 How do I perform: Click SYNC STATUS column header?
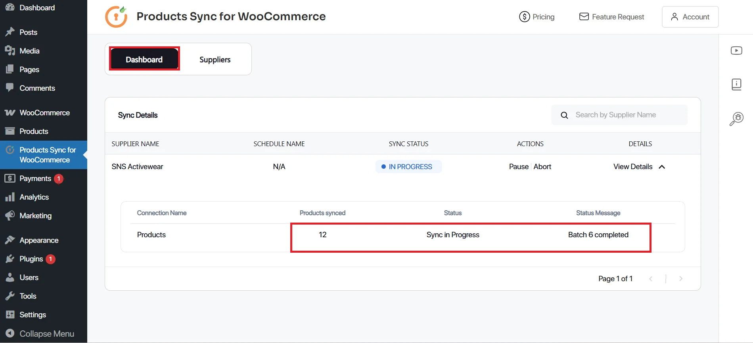pyautogui.click(x=408, y=144)
